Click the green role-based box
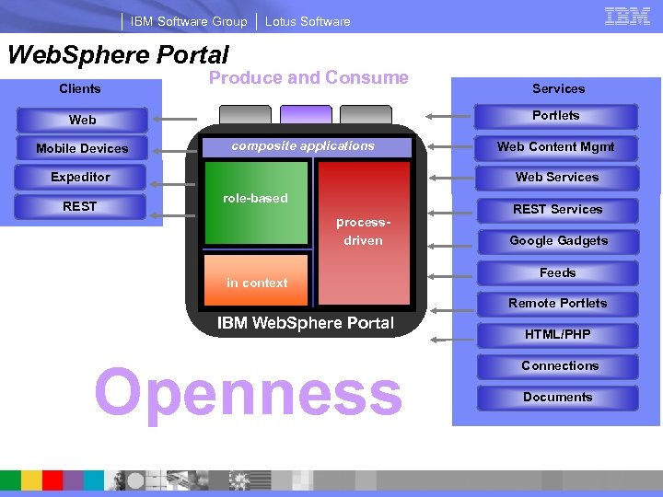The height and width of the screenshot is (497, 663). (256, 202)
